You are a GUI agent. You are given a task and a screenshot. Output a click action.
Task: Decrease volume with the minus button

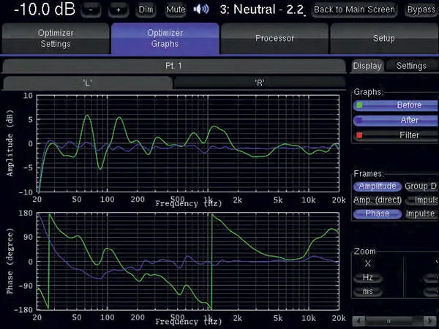pyautogui.click(x=91, y=10)
